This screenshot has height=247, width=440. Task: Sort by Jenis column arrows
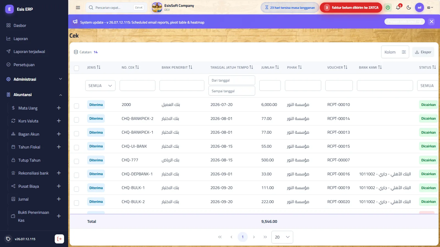tap(99, 67)
